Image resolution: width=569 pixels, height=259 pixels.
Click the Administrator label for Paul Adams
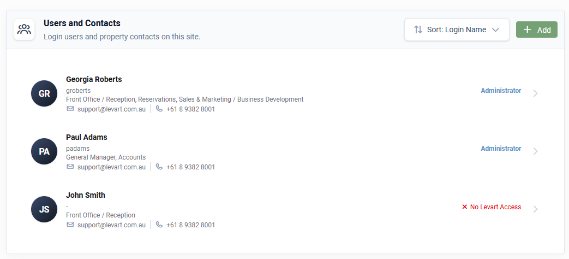(x=501, y=148)
